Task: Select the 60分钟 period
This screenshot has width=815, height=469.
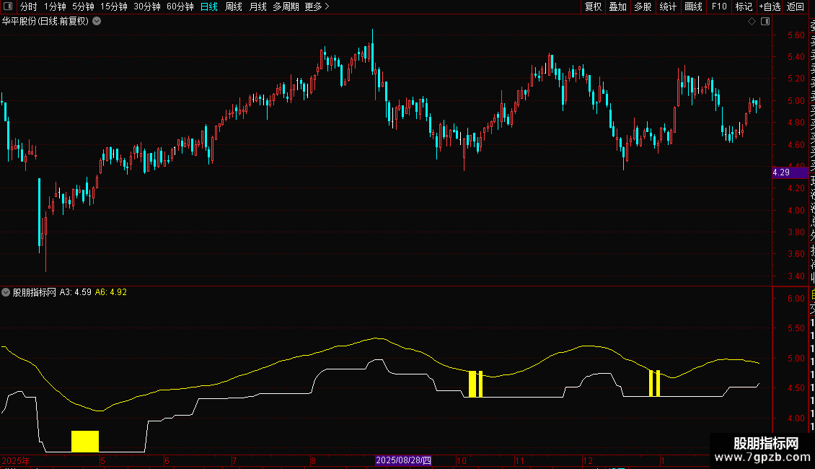Action: (180, 6)
